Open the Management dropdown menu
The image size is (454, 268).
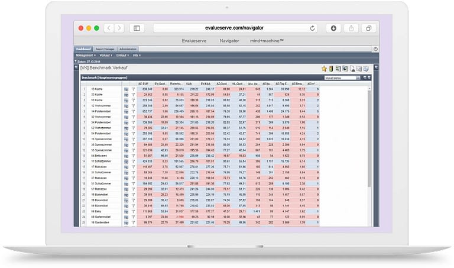[x=86, y=56]
